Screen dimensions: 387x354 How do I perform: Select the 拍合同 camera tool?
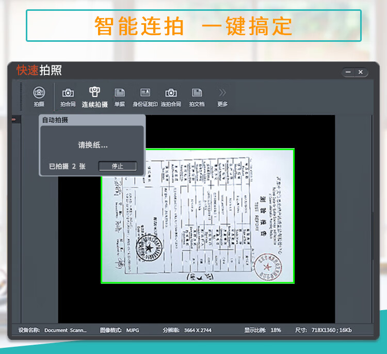[x=68, y=97]
